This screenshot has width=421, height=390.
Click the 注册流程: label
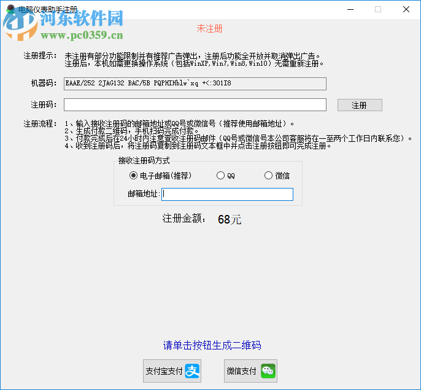[x=41, y=123]
